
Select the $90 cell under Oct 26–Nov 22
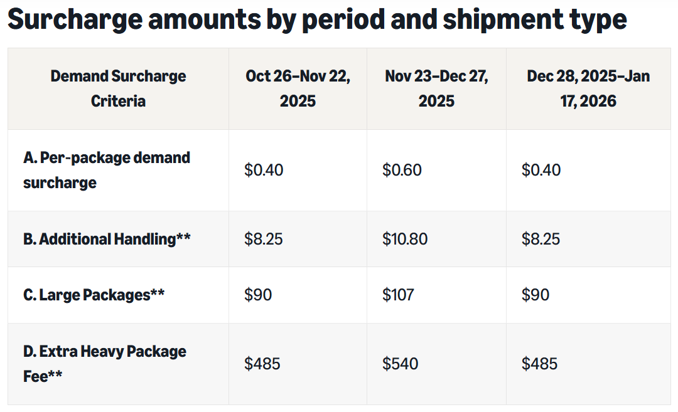[258, 295]
